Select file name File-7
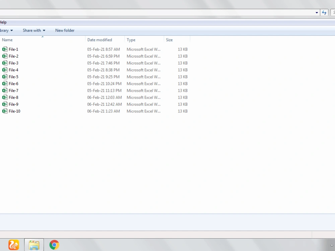The height and width of the screenshot is (251, 335). click(13, 90)
